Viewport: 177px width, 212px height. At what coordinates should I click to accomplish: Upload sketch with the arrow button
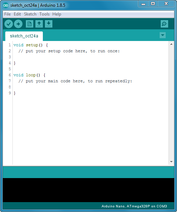[18, 24]
